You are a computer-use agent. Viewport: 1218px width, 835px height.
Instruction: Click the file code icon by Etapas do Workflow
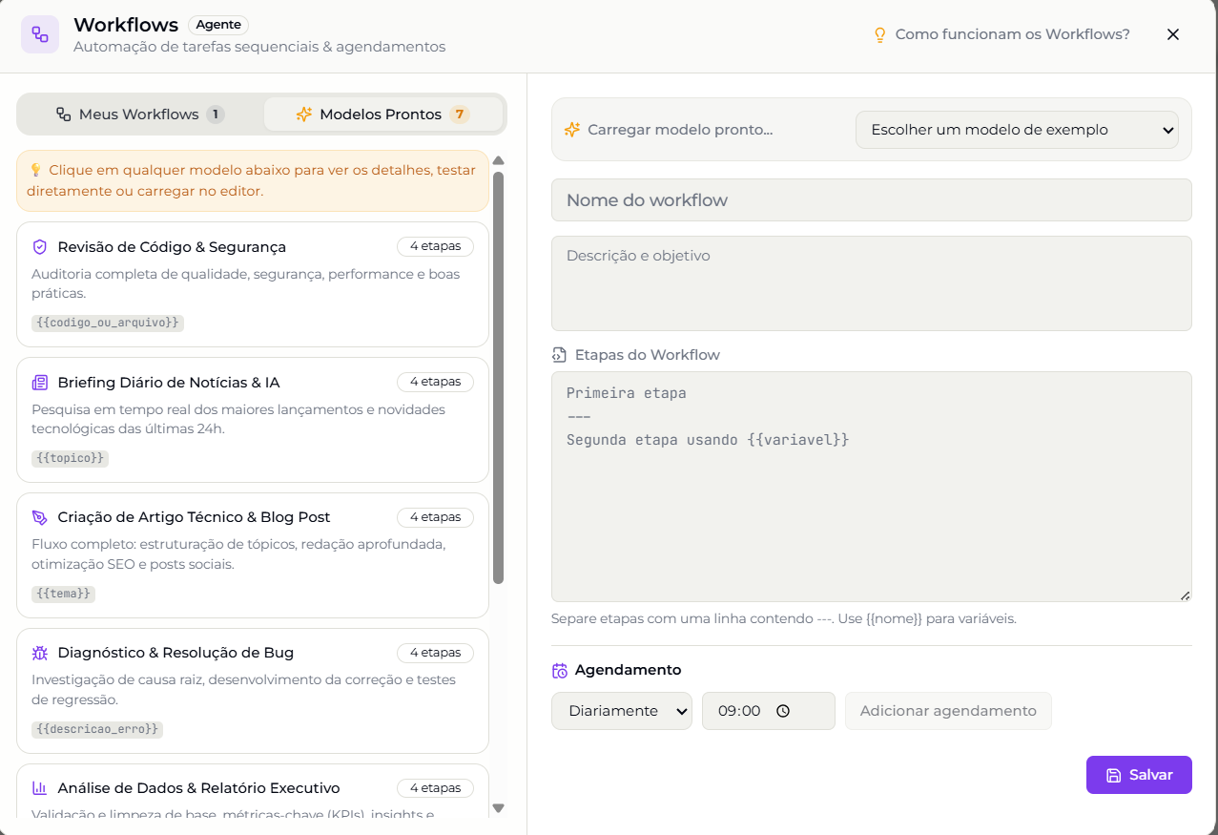click(560, 355)
